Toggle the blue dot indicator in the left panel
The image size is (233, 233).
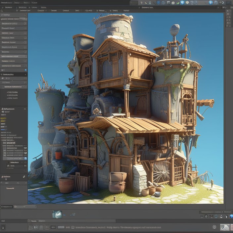[x=26, y=70]
